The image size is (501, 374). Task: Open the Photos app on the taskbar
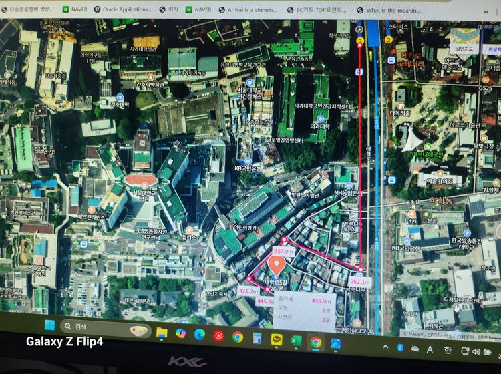tap(335, 343)
